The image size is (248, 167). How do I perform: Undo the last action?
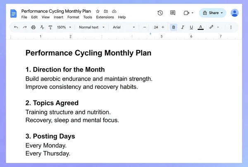(x=16, y=27)
